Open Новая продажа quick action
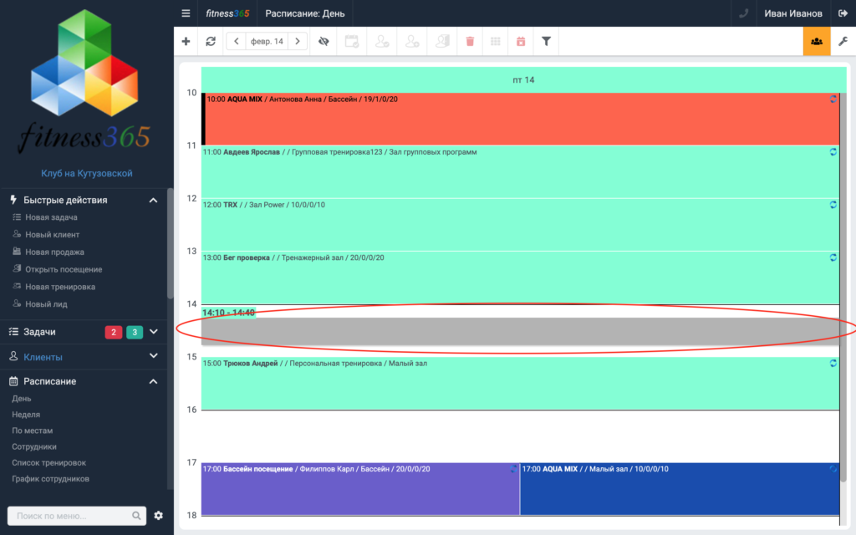The image size is (856, 535). pyautogui.click(x=54, y=252)
